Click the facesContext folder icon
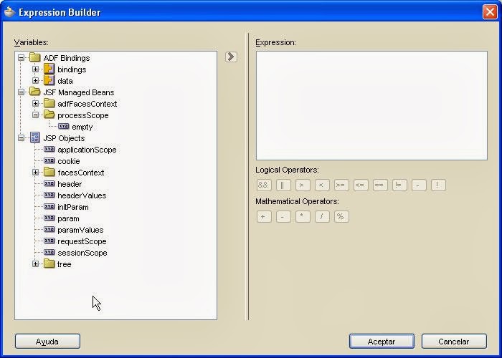The image size is (502, 358). point(49,173)
